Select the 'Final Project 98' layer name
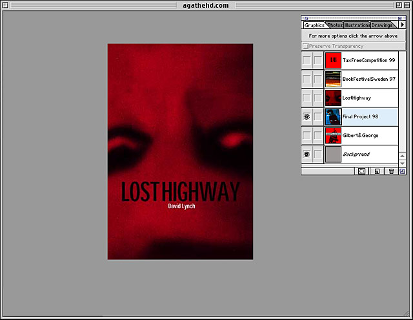The height and width of the screenshot is (320, 413). [x=360, y=116]
